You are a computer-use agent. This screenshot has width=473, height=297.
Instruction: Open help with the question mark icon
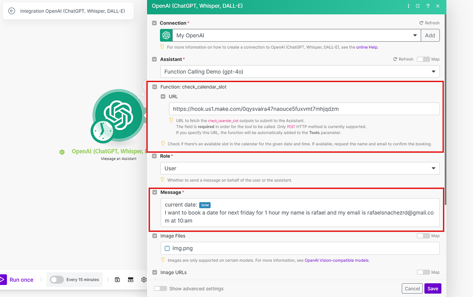428,6
